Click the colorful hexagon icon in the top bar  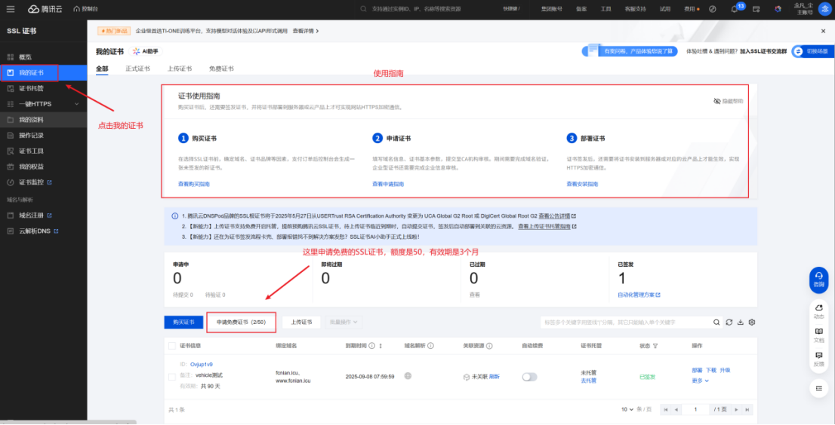coord(778,9)
